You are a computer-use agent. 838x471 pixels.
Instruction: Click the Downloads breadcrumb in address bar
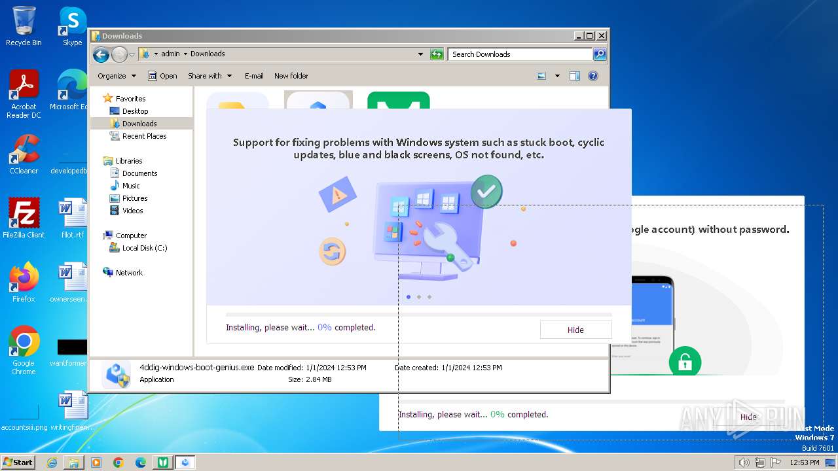tap(208, 54)
